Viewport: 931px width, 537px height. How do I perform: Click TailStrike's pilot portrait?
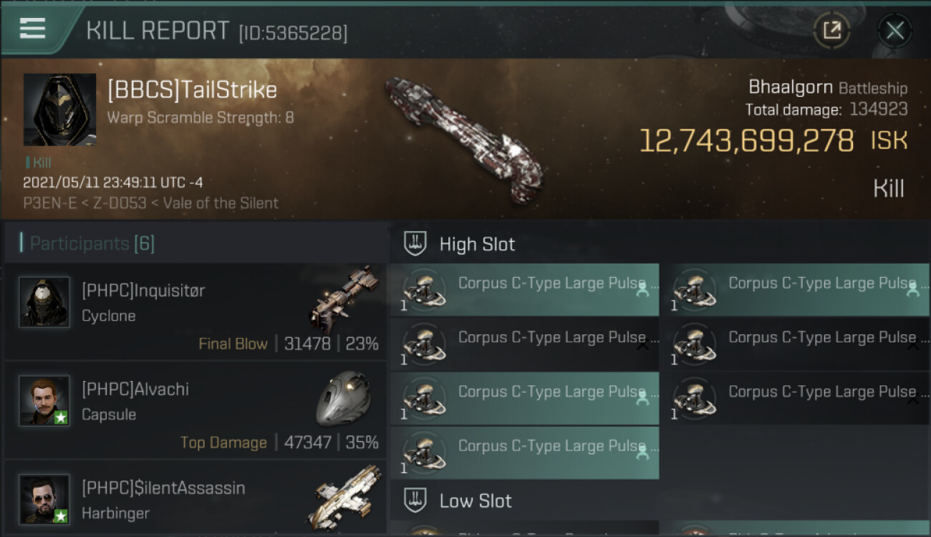point(59,110)
